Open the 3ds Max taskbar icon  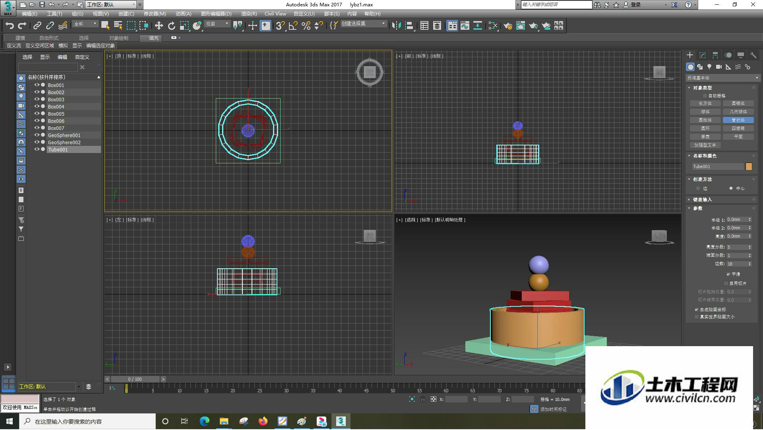[341, 422]
